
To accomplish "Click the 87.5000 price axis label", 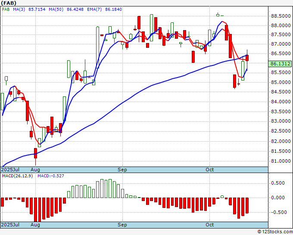I will pos(281,35).
